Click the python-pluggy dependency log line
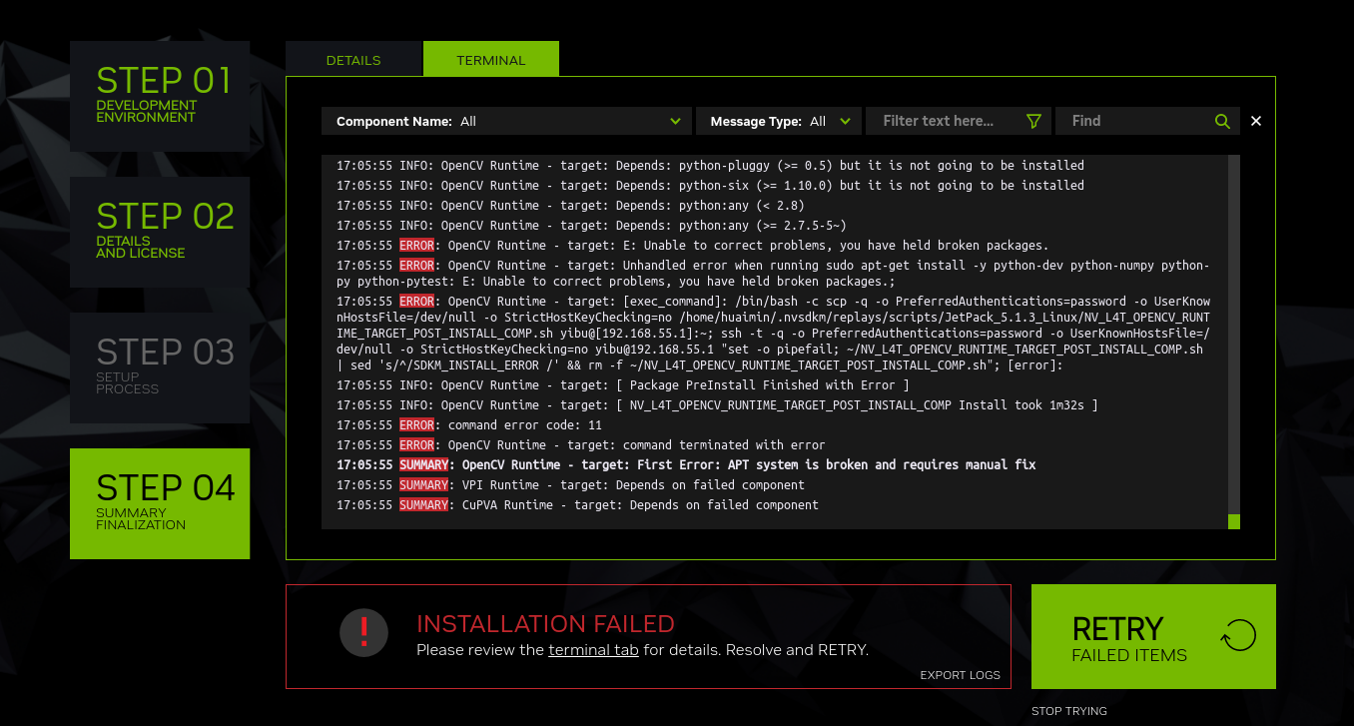The width and height of the screenshot is (1354, 726). coord(710,166)
